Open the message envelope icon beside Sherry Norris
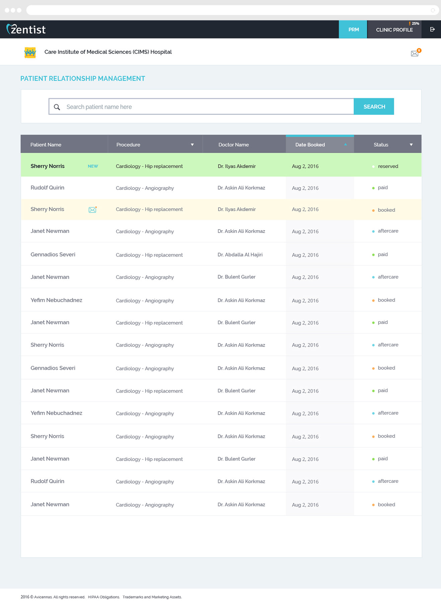Image resolution: width=441 pixels, height=603 pixels. point(92,210)
